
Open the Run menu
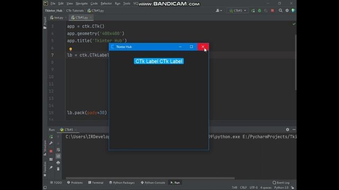coord(118,4)
